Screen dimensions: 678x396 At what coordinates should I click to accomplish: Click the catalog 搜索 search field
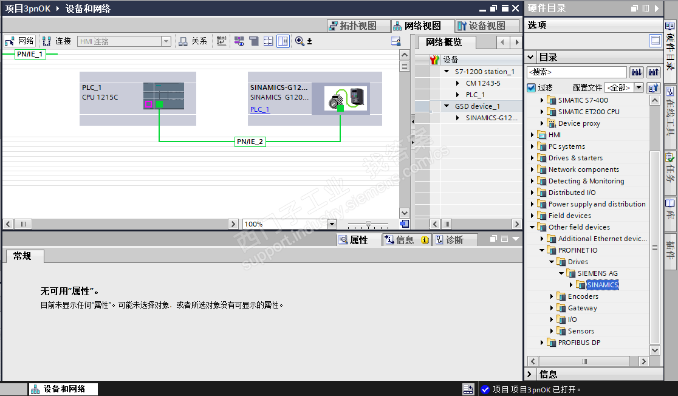(577, 72)
